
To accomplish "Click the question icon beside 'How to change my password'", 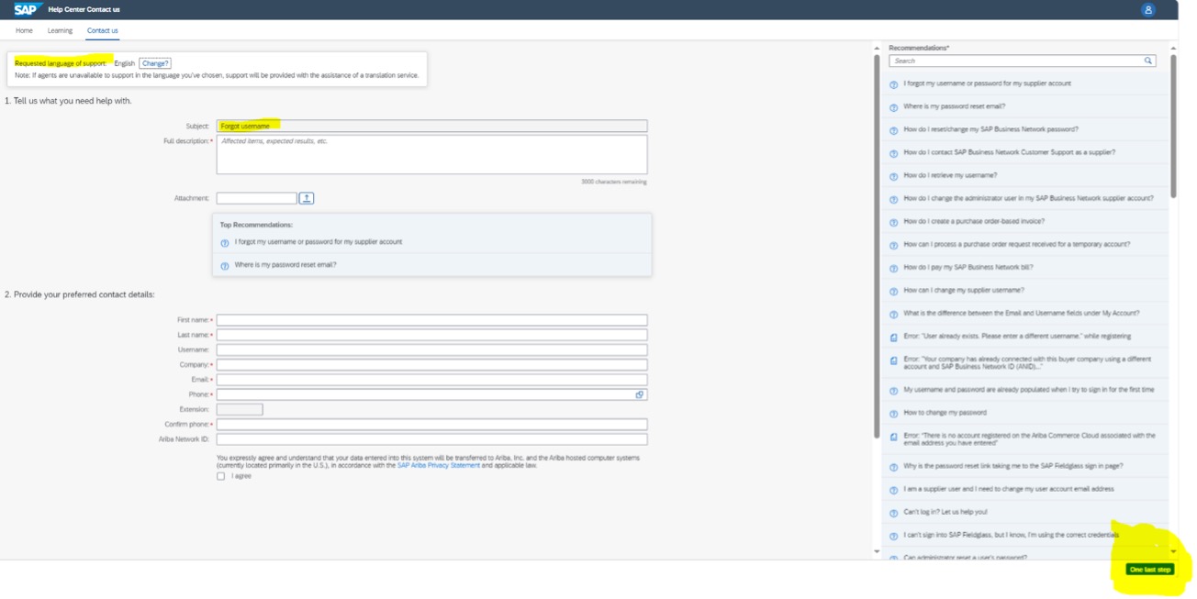I will click(894, 414).
